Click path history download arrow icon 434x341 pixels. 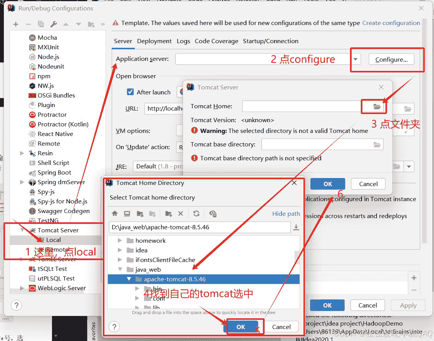(296, 227)
